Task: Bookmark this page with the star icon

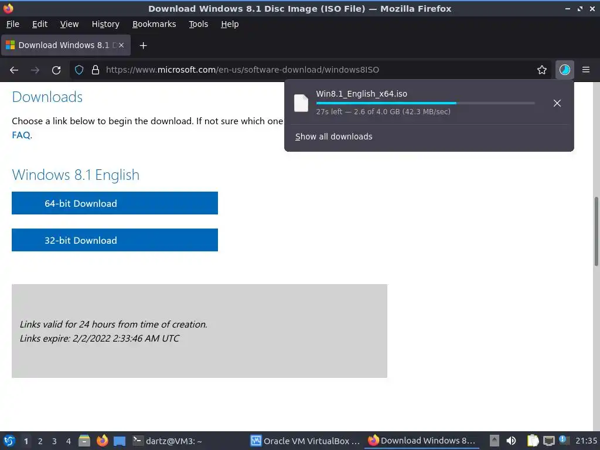Action: (542, 70)
